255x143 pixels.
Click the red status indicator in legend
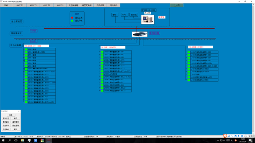tap(72, 17)
